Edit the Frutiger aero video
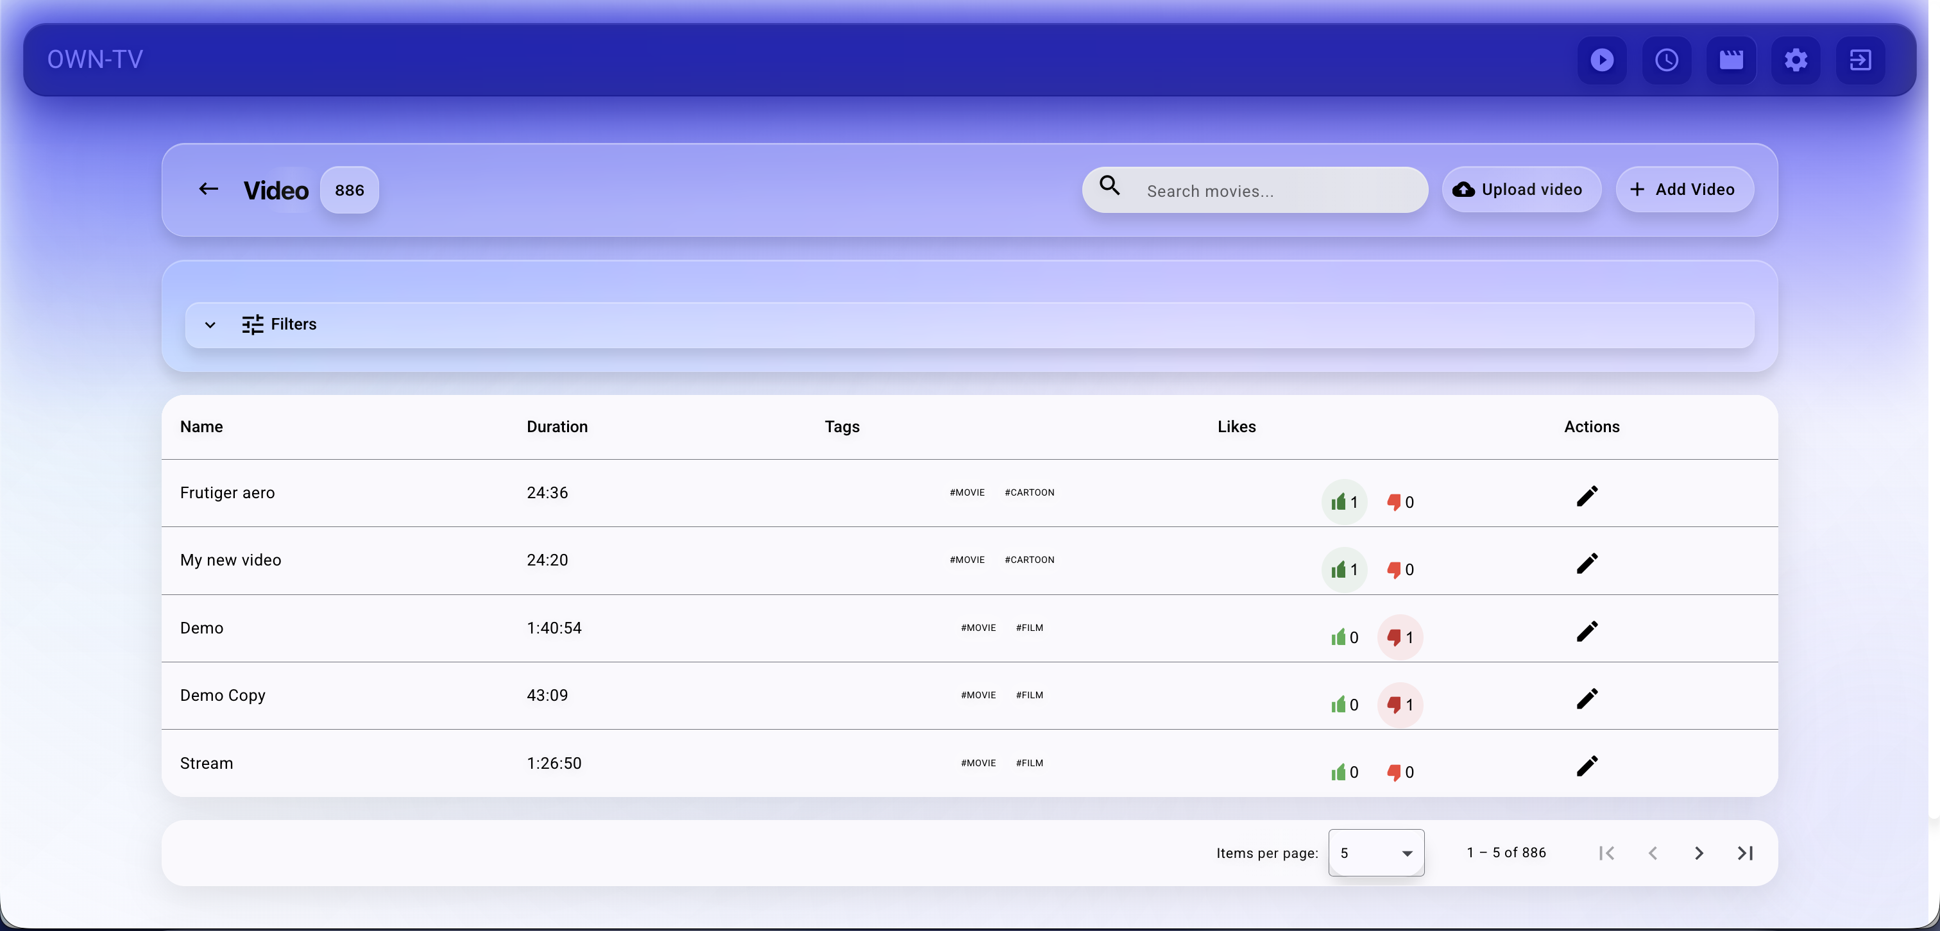Image resolution: width=1940 pixels, height=931 pixels. tap(1587, 496)
